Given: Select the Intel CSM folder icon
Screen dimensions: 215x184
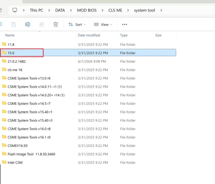Looking at the screenshot, I should (x=4, y=162).
